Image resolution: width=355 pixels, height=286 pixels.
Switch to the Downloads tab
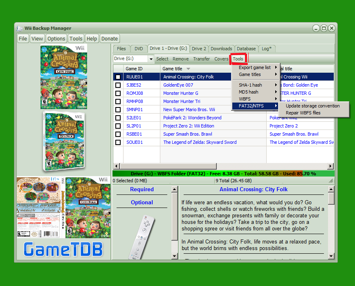click(221, 49)
